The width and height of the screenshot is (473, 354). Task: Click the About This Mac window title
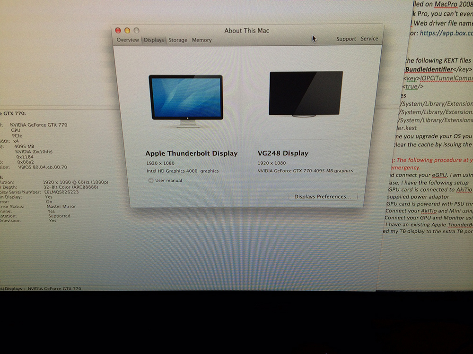[x=246, y=31]
